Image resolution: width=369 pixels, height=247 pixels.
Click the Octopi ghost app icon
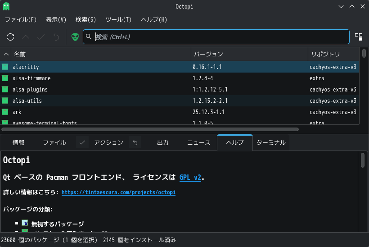coord(6,6)
